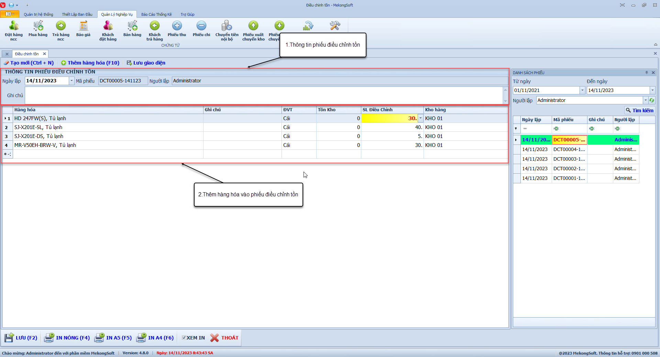This screenshot has height=357, width=660.
Task: Toggle the XEM IN checkbox
Action: (x=184, y=338)
